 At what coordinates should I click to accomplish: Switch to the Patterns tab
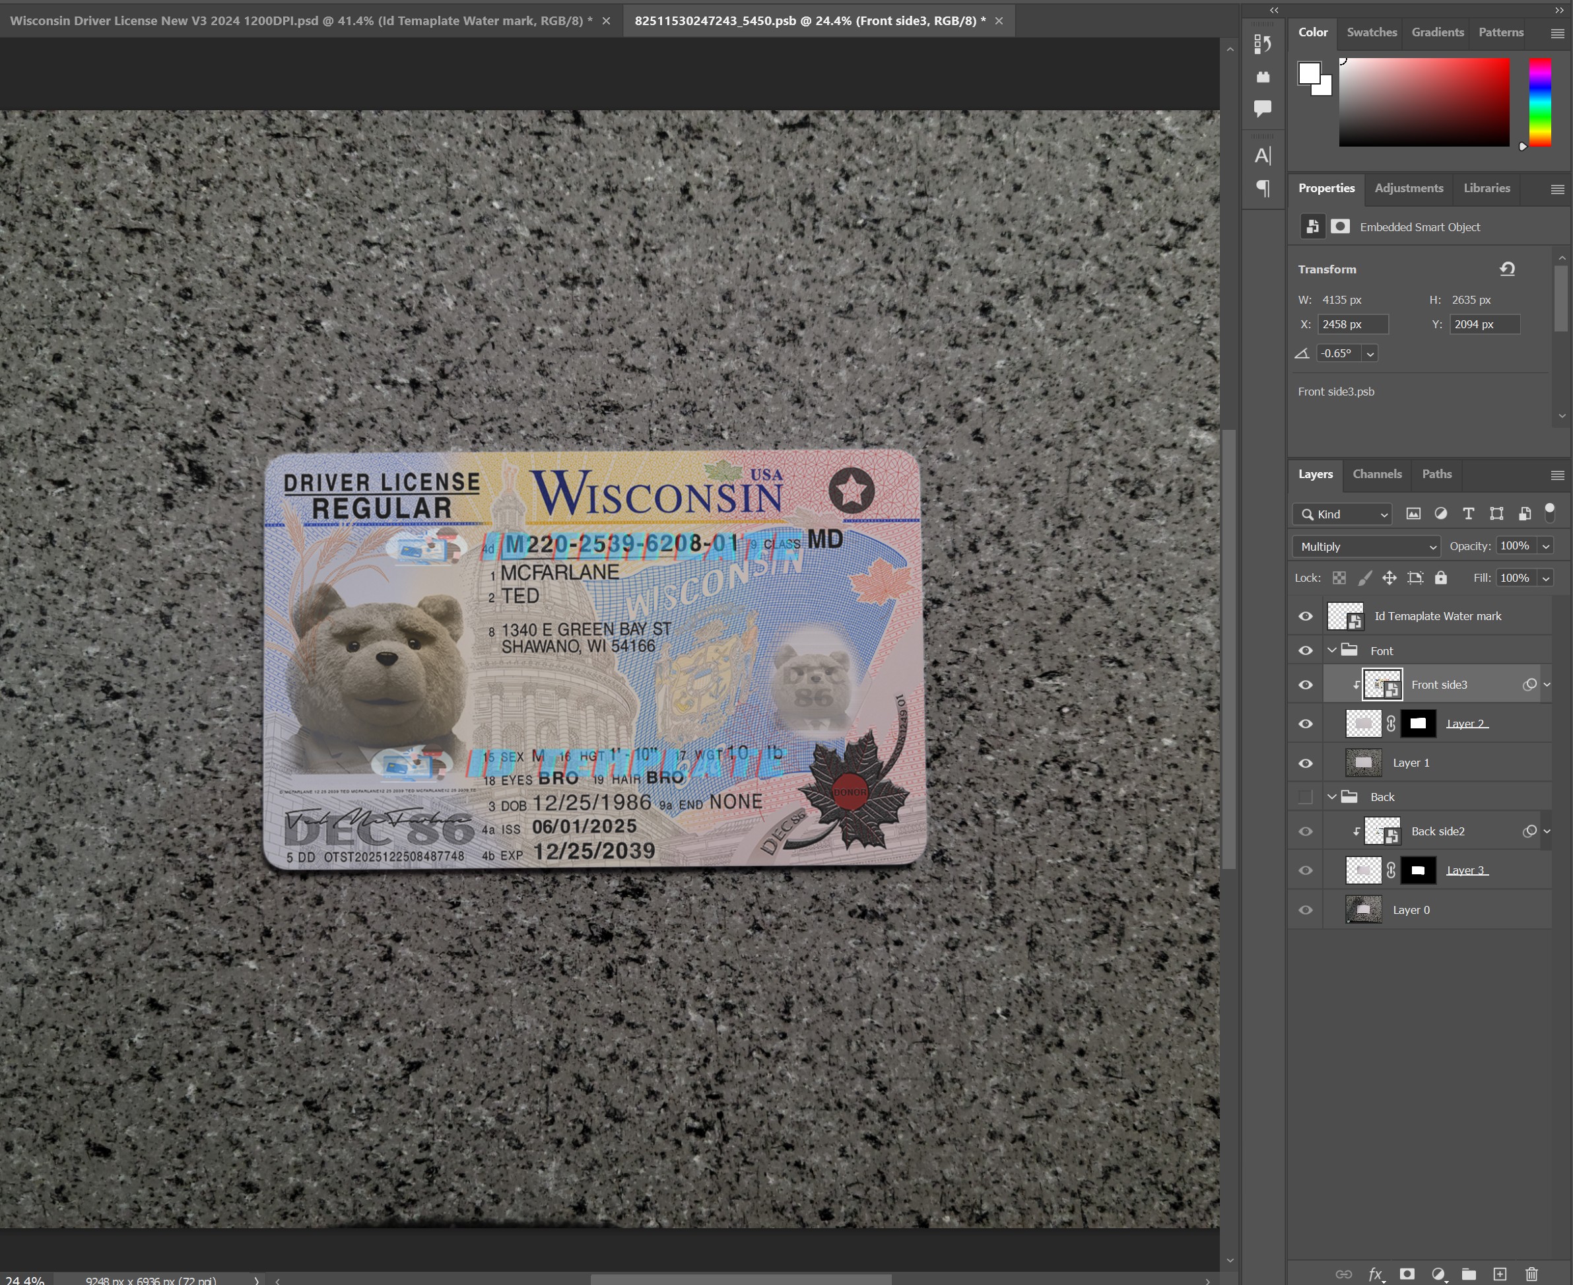coord(1500,32)
